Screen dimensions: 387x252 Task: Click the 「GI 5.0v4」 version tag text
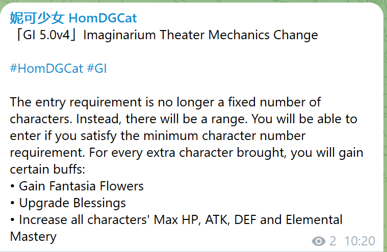44,35
